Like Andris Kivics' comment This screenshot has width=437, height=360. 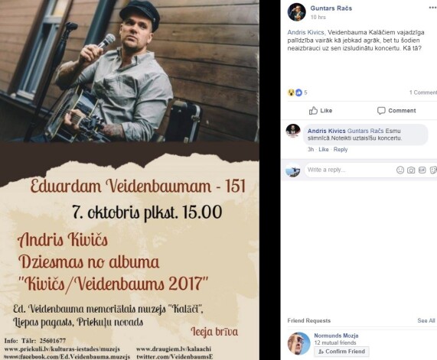point(324,150)
